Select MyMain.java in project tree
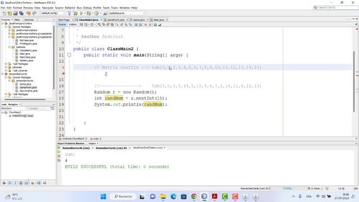Screen dimensions: 359x202 [26, 61]
